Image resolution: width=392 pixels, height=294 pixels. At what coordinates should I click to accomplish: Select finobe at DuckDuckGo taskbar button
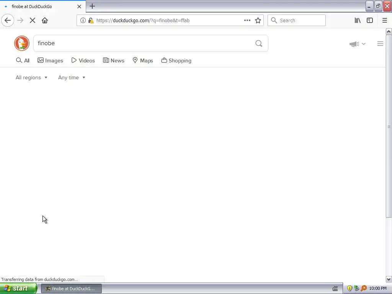point(71,289)
